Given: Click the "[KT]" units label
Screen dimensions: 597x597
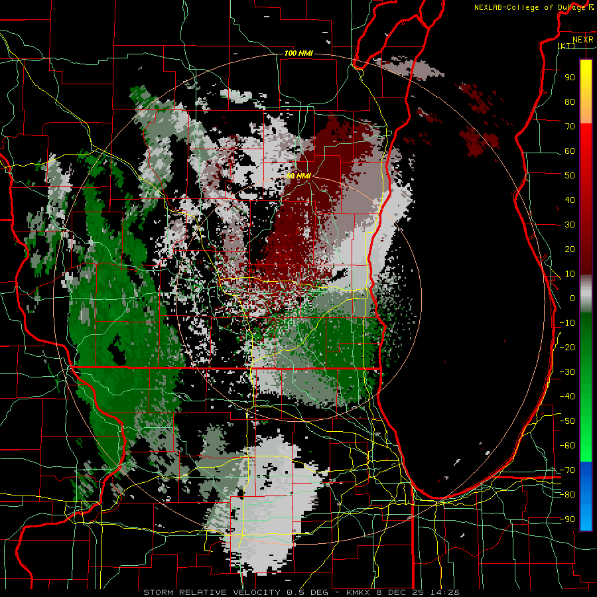Looking at the screenshot, I should click(x=566, y=46).
